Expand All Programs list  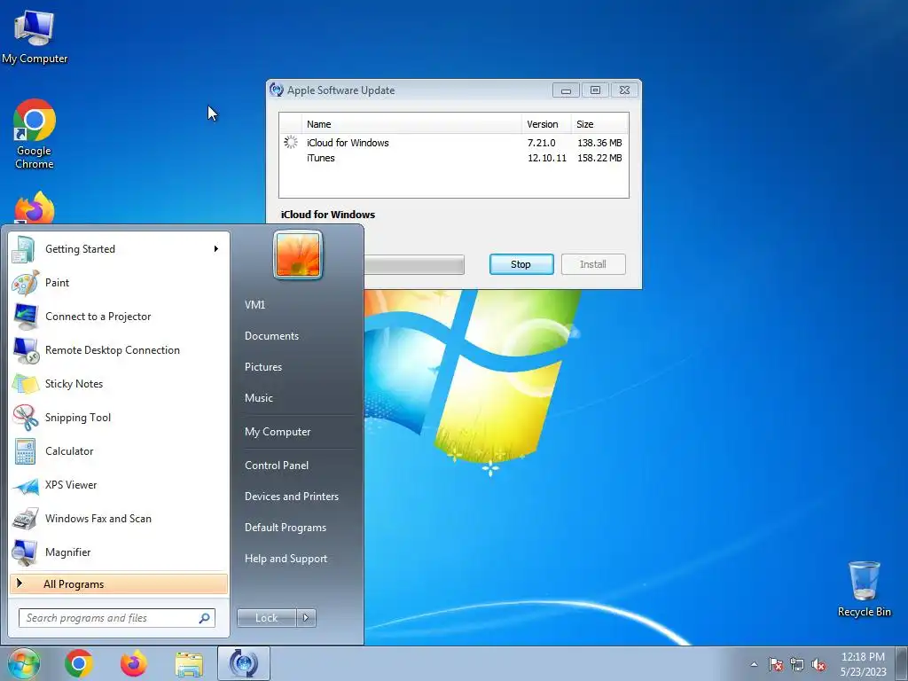pyautogui.click(x=119, y=584)
